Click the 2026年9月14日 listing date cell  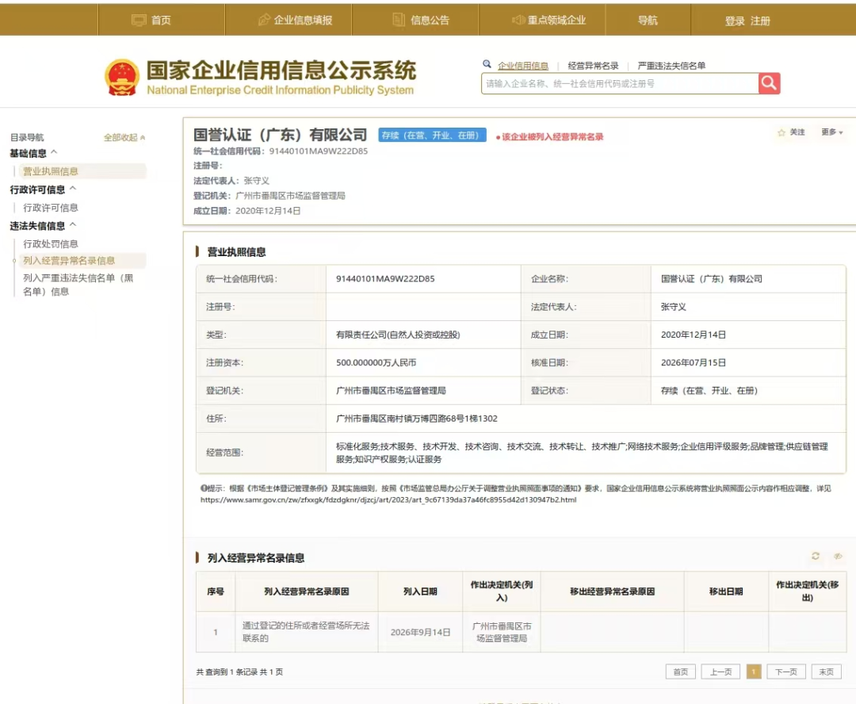(x=420, y=632)
